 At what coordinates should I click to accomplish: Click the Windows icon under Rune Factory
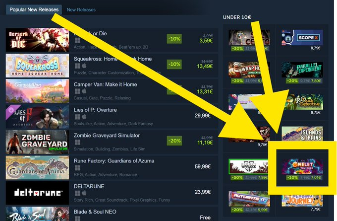tap(77, 167)
